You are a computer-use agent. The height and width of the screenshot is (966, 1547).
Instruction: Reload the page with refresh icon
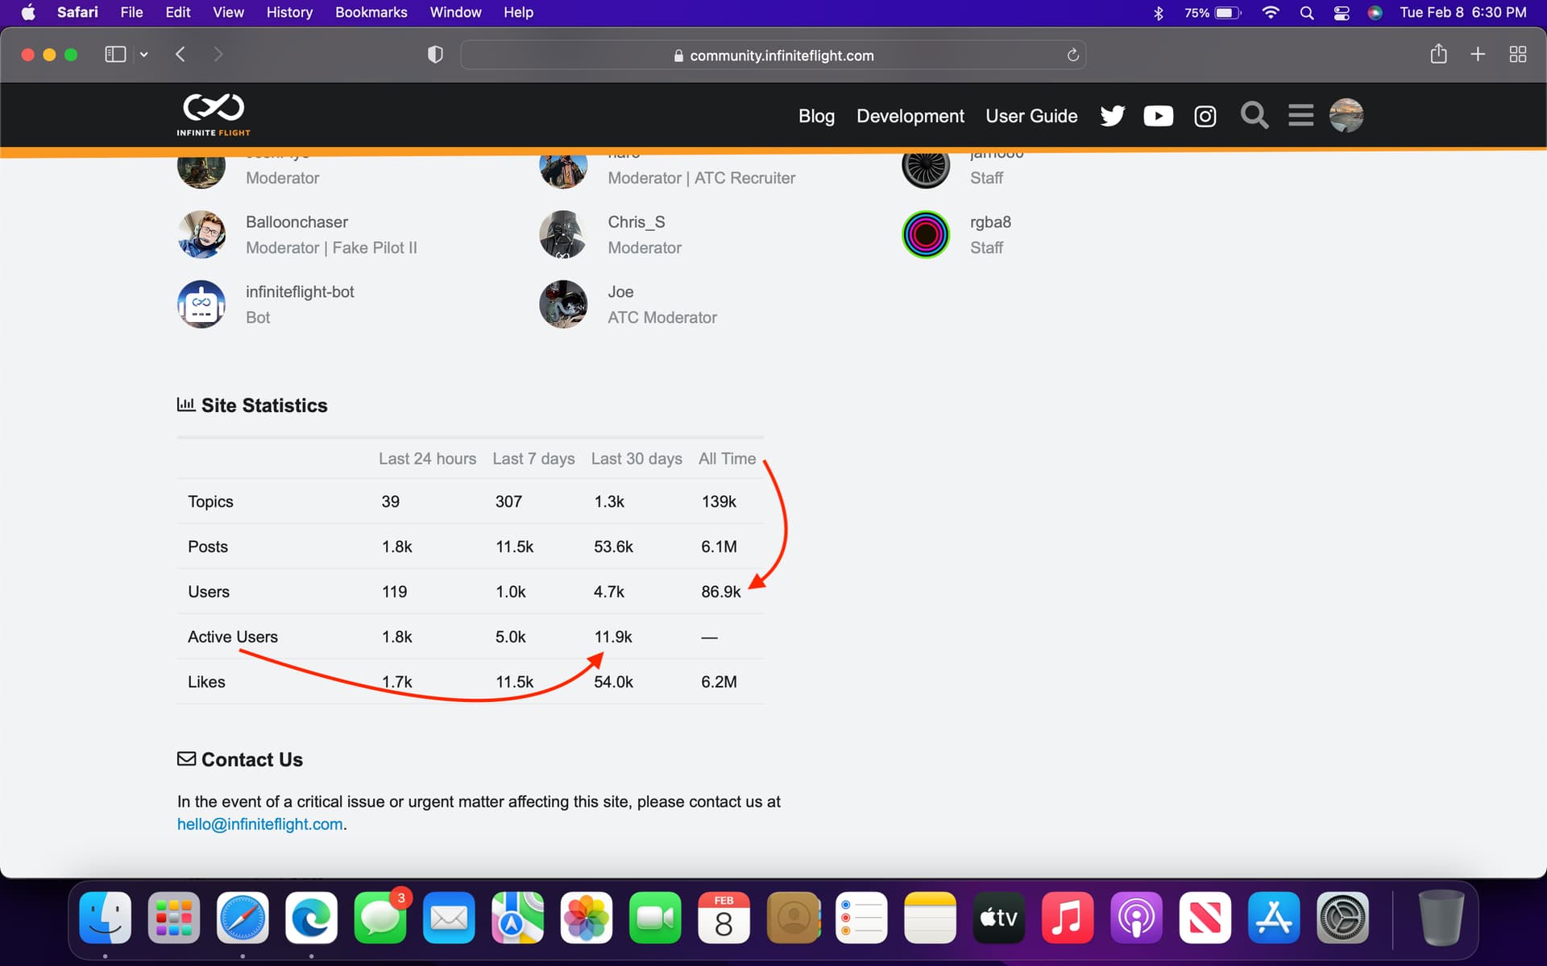1072,55
